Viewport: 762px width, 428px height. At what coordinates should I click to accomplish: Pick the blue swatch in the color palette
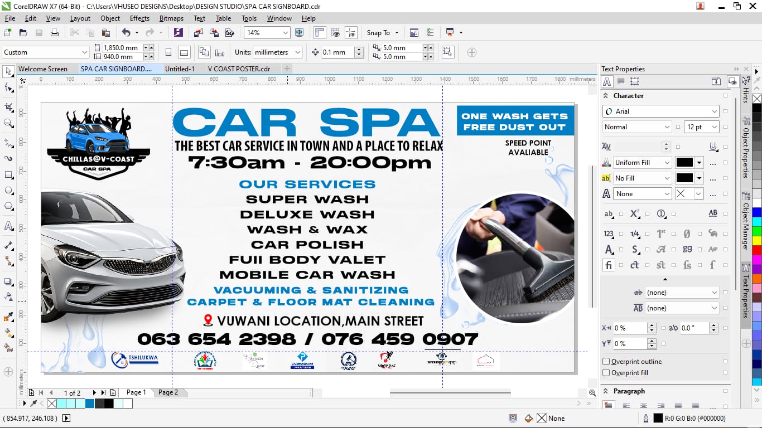pyautogui.click(x=756, y=212)
